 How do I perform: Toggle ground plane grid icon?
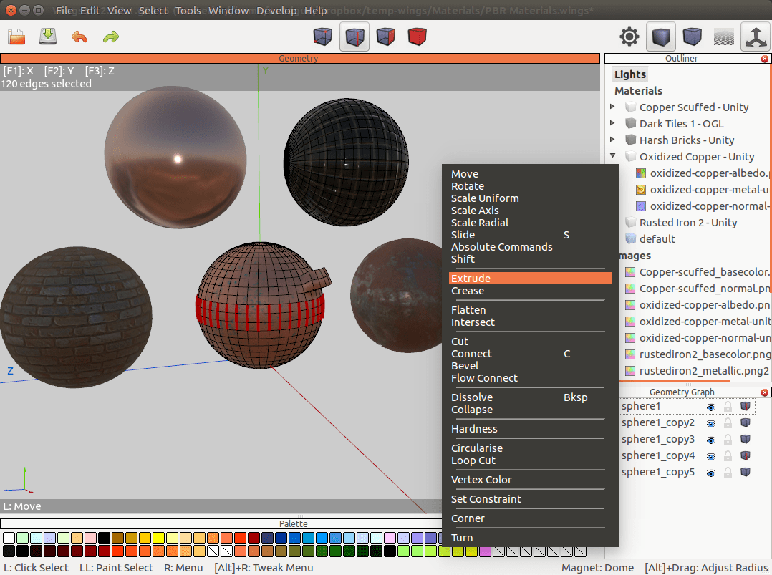tap(724, 37)
